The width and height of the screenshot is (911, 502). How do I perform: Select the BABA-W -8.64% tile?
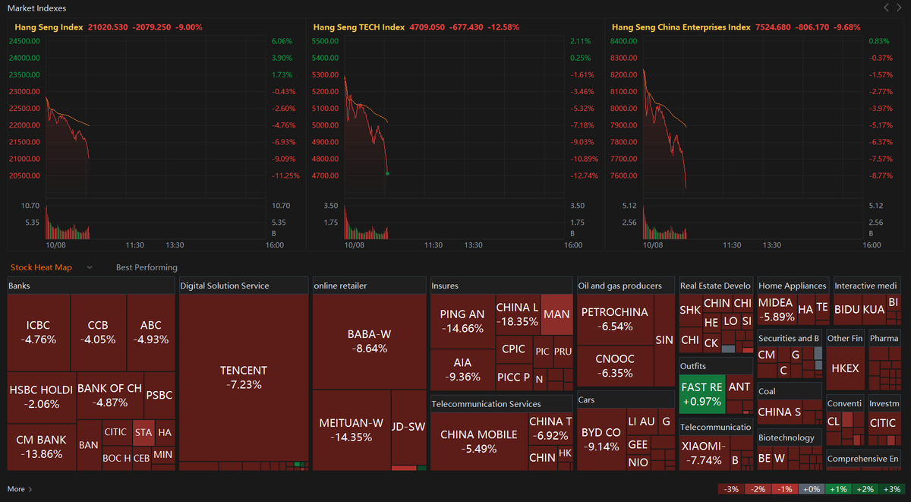pyautogui.click(x=368, y=342)
